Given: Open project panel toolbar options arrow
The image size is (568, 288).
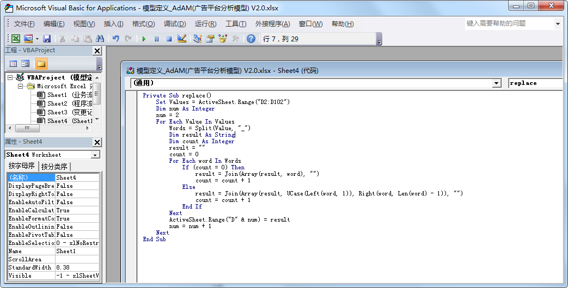Looking at the screenshot, I should click(100, 64).
